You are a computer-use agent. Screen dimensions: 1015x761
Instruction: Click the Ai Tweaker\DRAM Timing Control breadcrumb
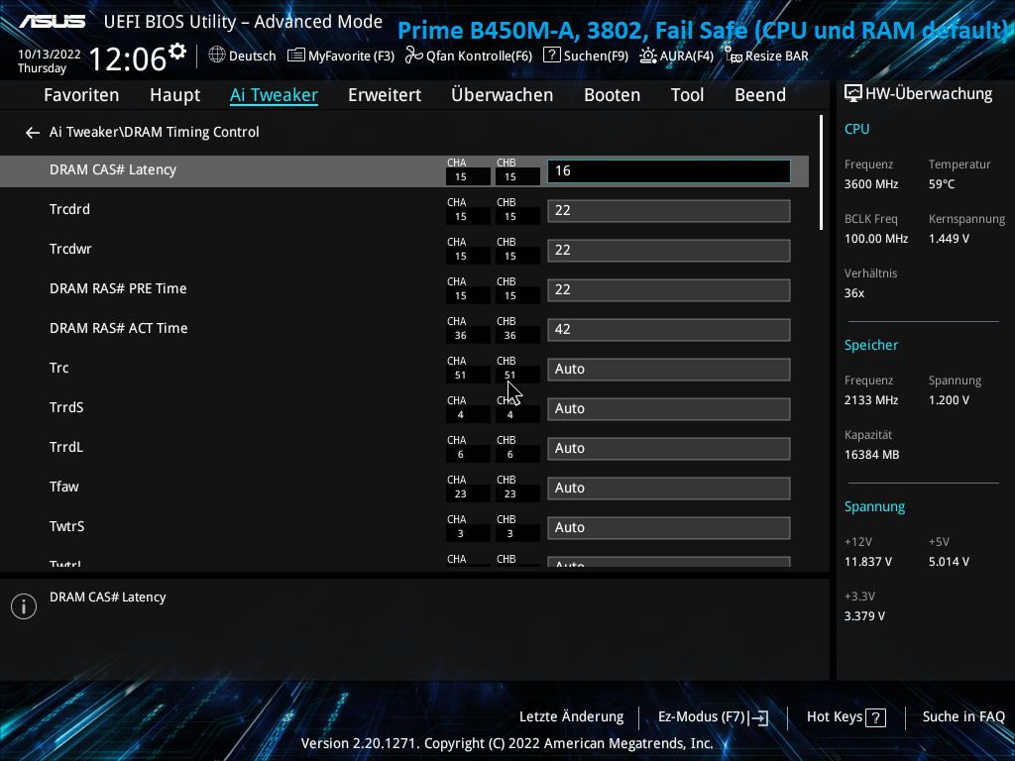pyautogui.click(x=154, y=132)
